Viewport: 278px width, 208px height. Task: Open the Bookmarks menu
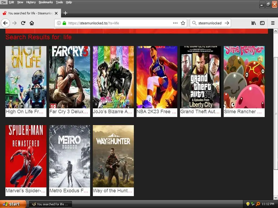[x=46, y=2]
